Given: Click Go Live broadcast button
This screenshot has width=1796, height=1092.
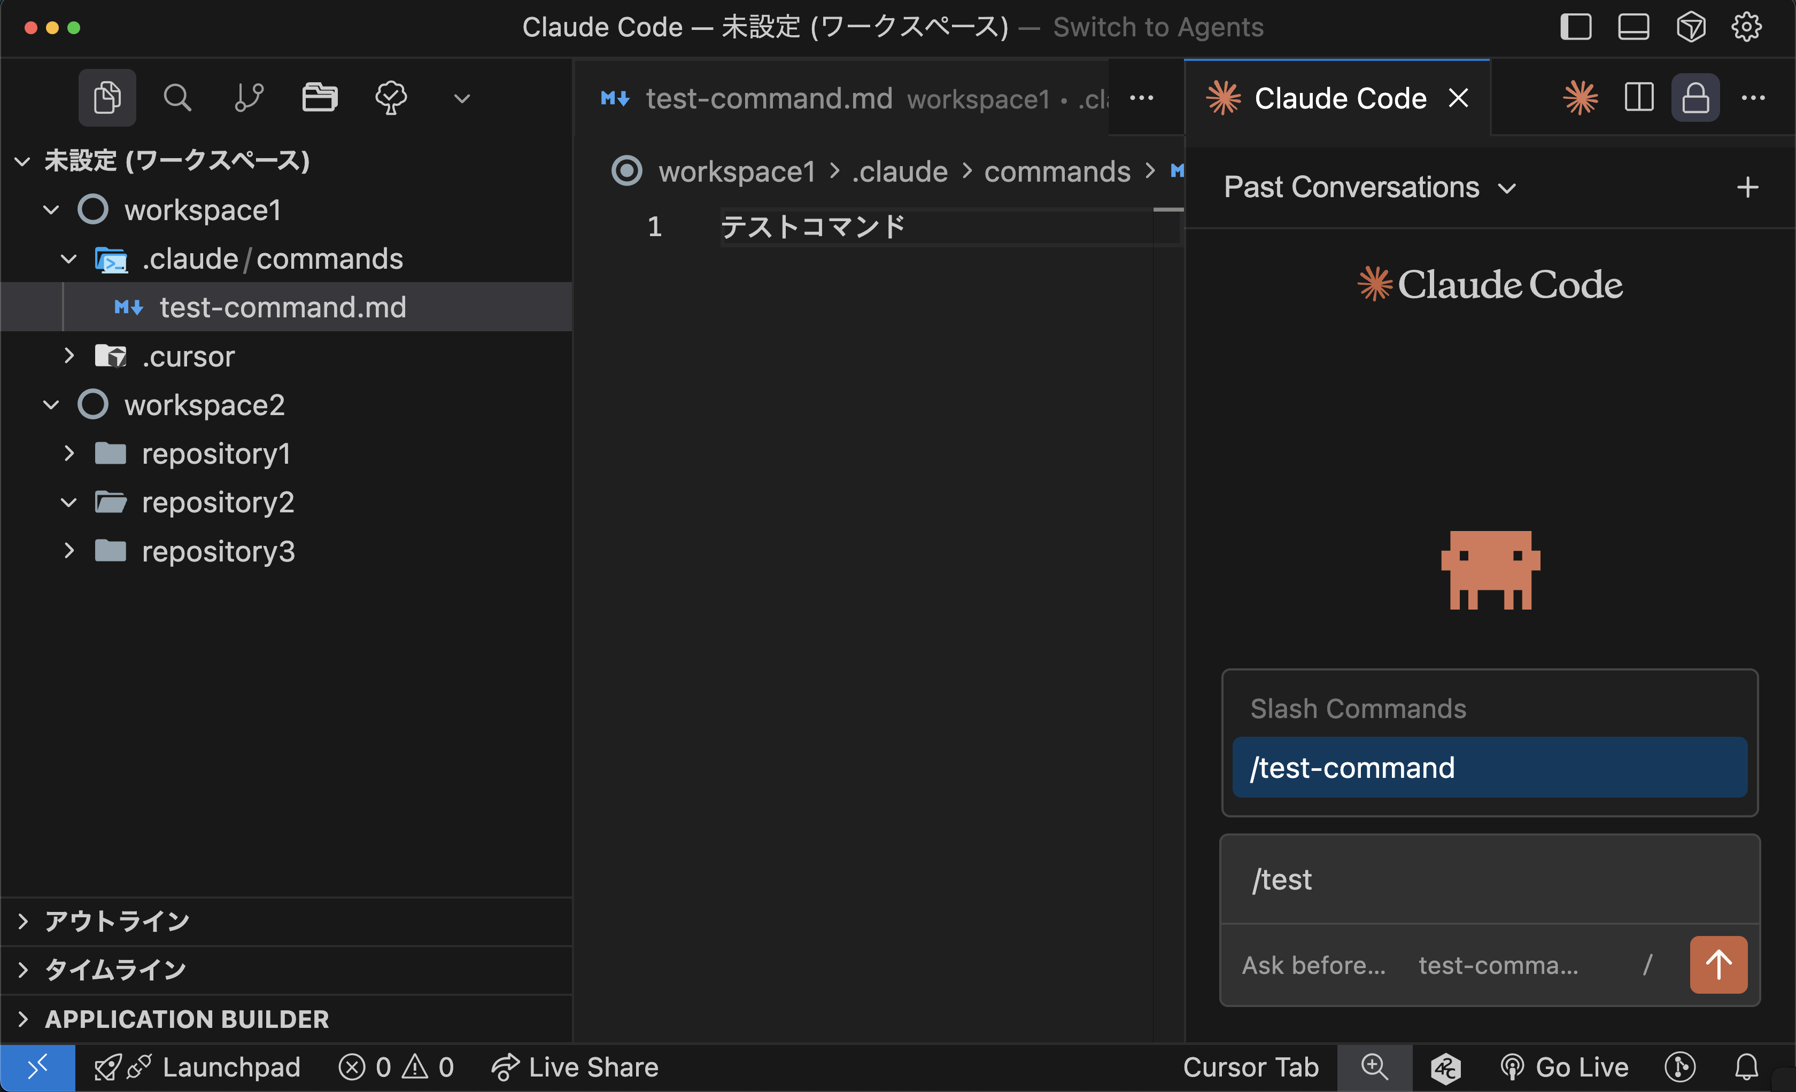Looking at the screenshot, I should tap(1564, 1067).
